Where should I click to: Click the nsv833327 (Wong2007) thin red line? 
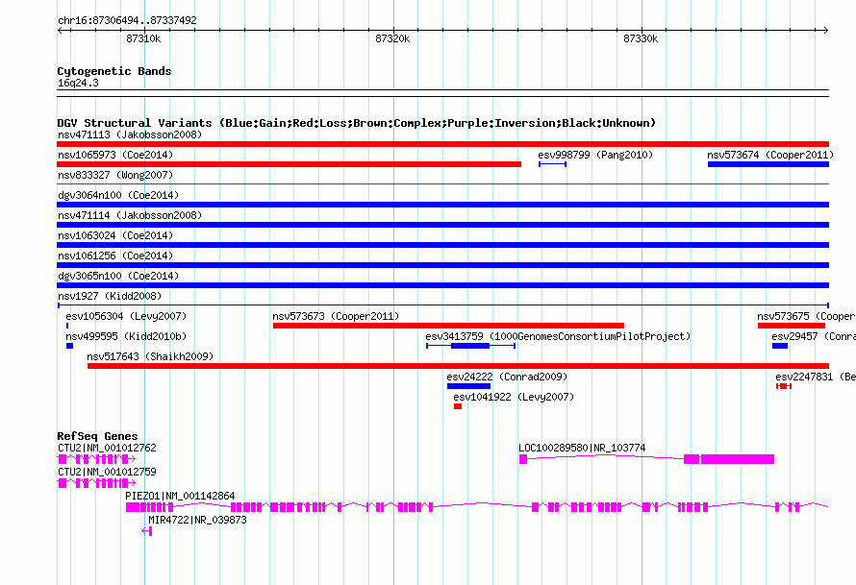[442, 184]
